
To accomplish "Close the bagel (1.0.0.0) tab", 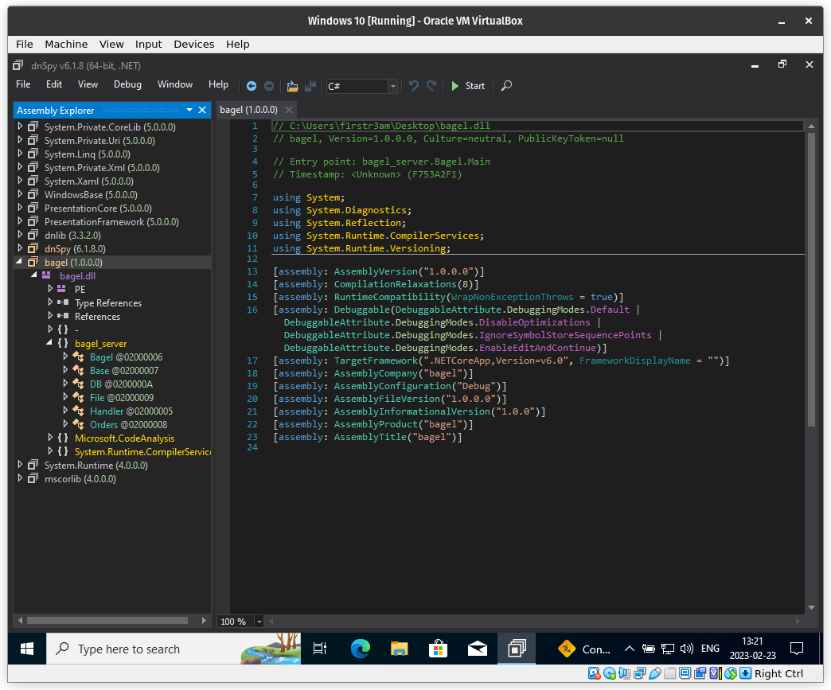I will pos(288,111).
